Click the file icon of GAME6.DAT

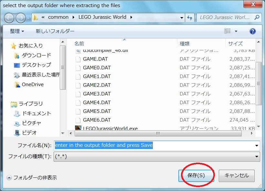pyautogui.click(x=78, y=120)
